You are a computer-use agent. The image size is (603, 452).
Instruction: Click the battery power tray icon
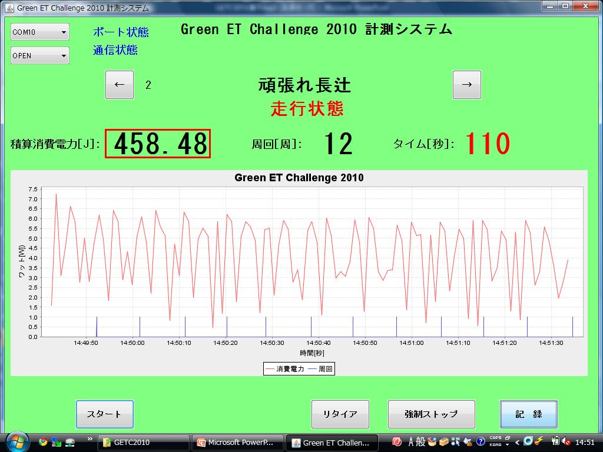point(555,441)
